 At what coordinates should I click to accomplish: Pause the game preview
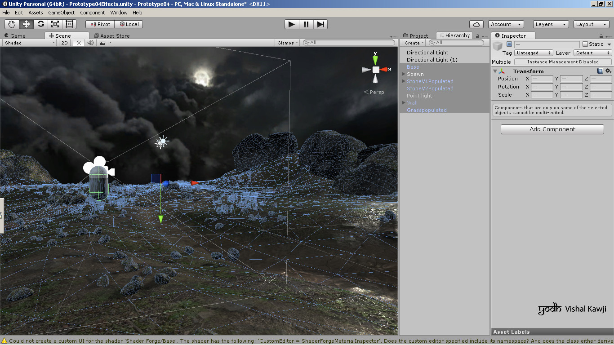(x=306, y=24)
